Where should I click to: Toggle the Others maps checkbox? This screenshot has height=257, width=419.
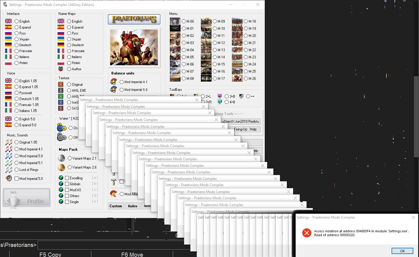pos(67,196)
